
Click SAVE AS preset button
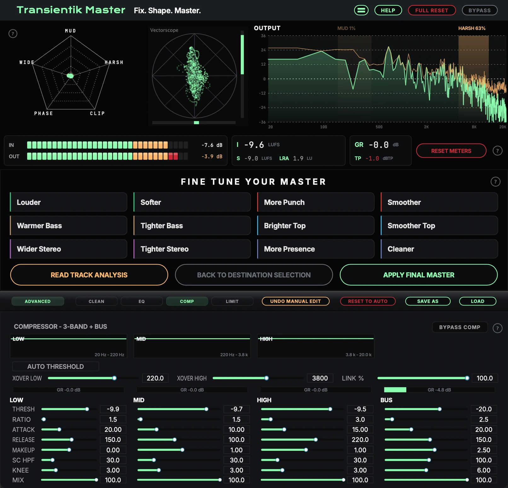click(x=428, y=301)
